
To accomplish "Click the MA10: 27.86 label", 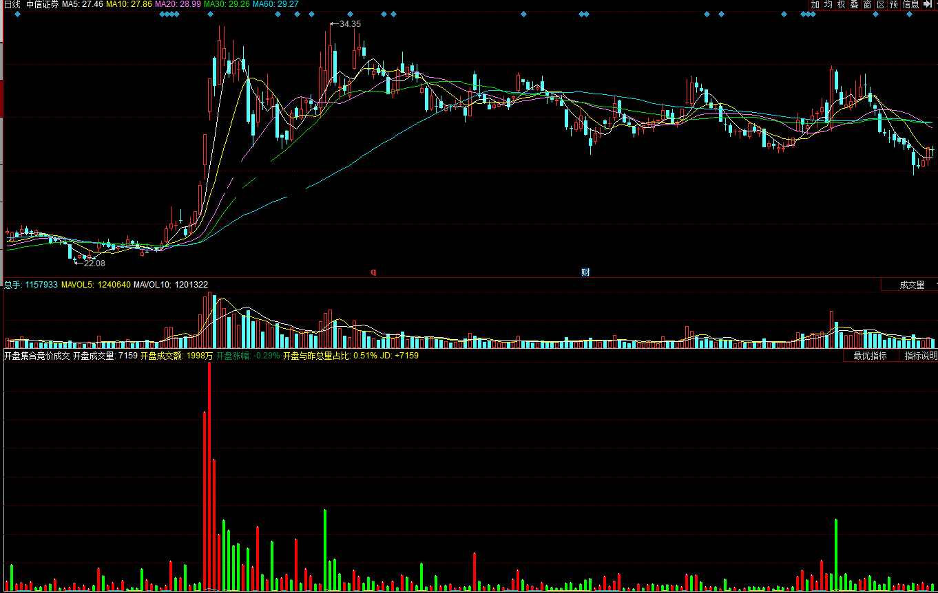I will point(129,4).
